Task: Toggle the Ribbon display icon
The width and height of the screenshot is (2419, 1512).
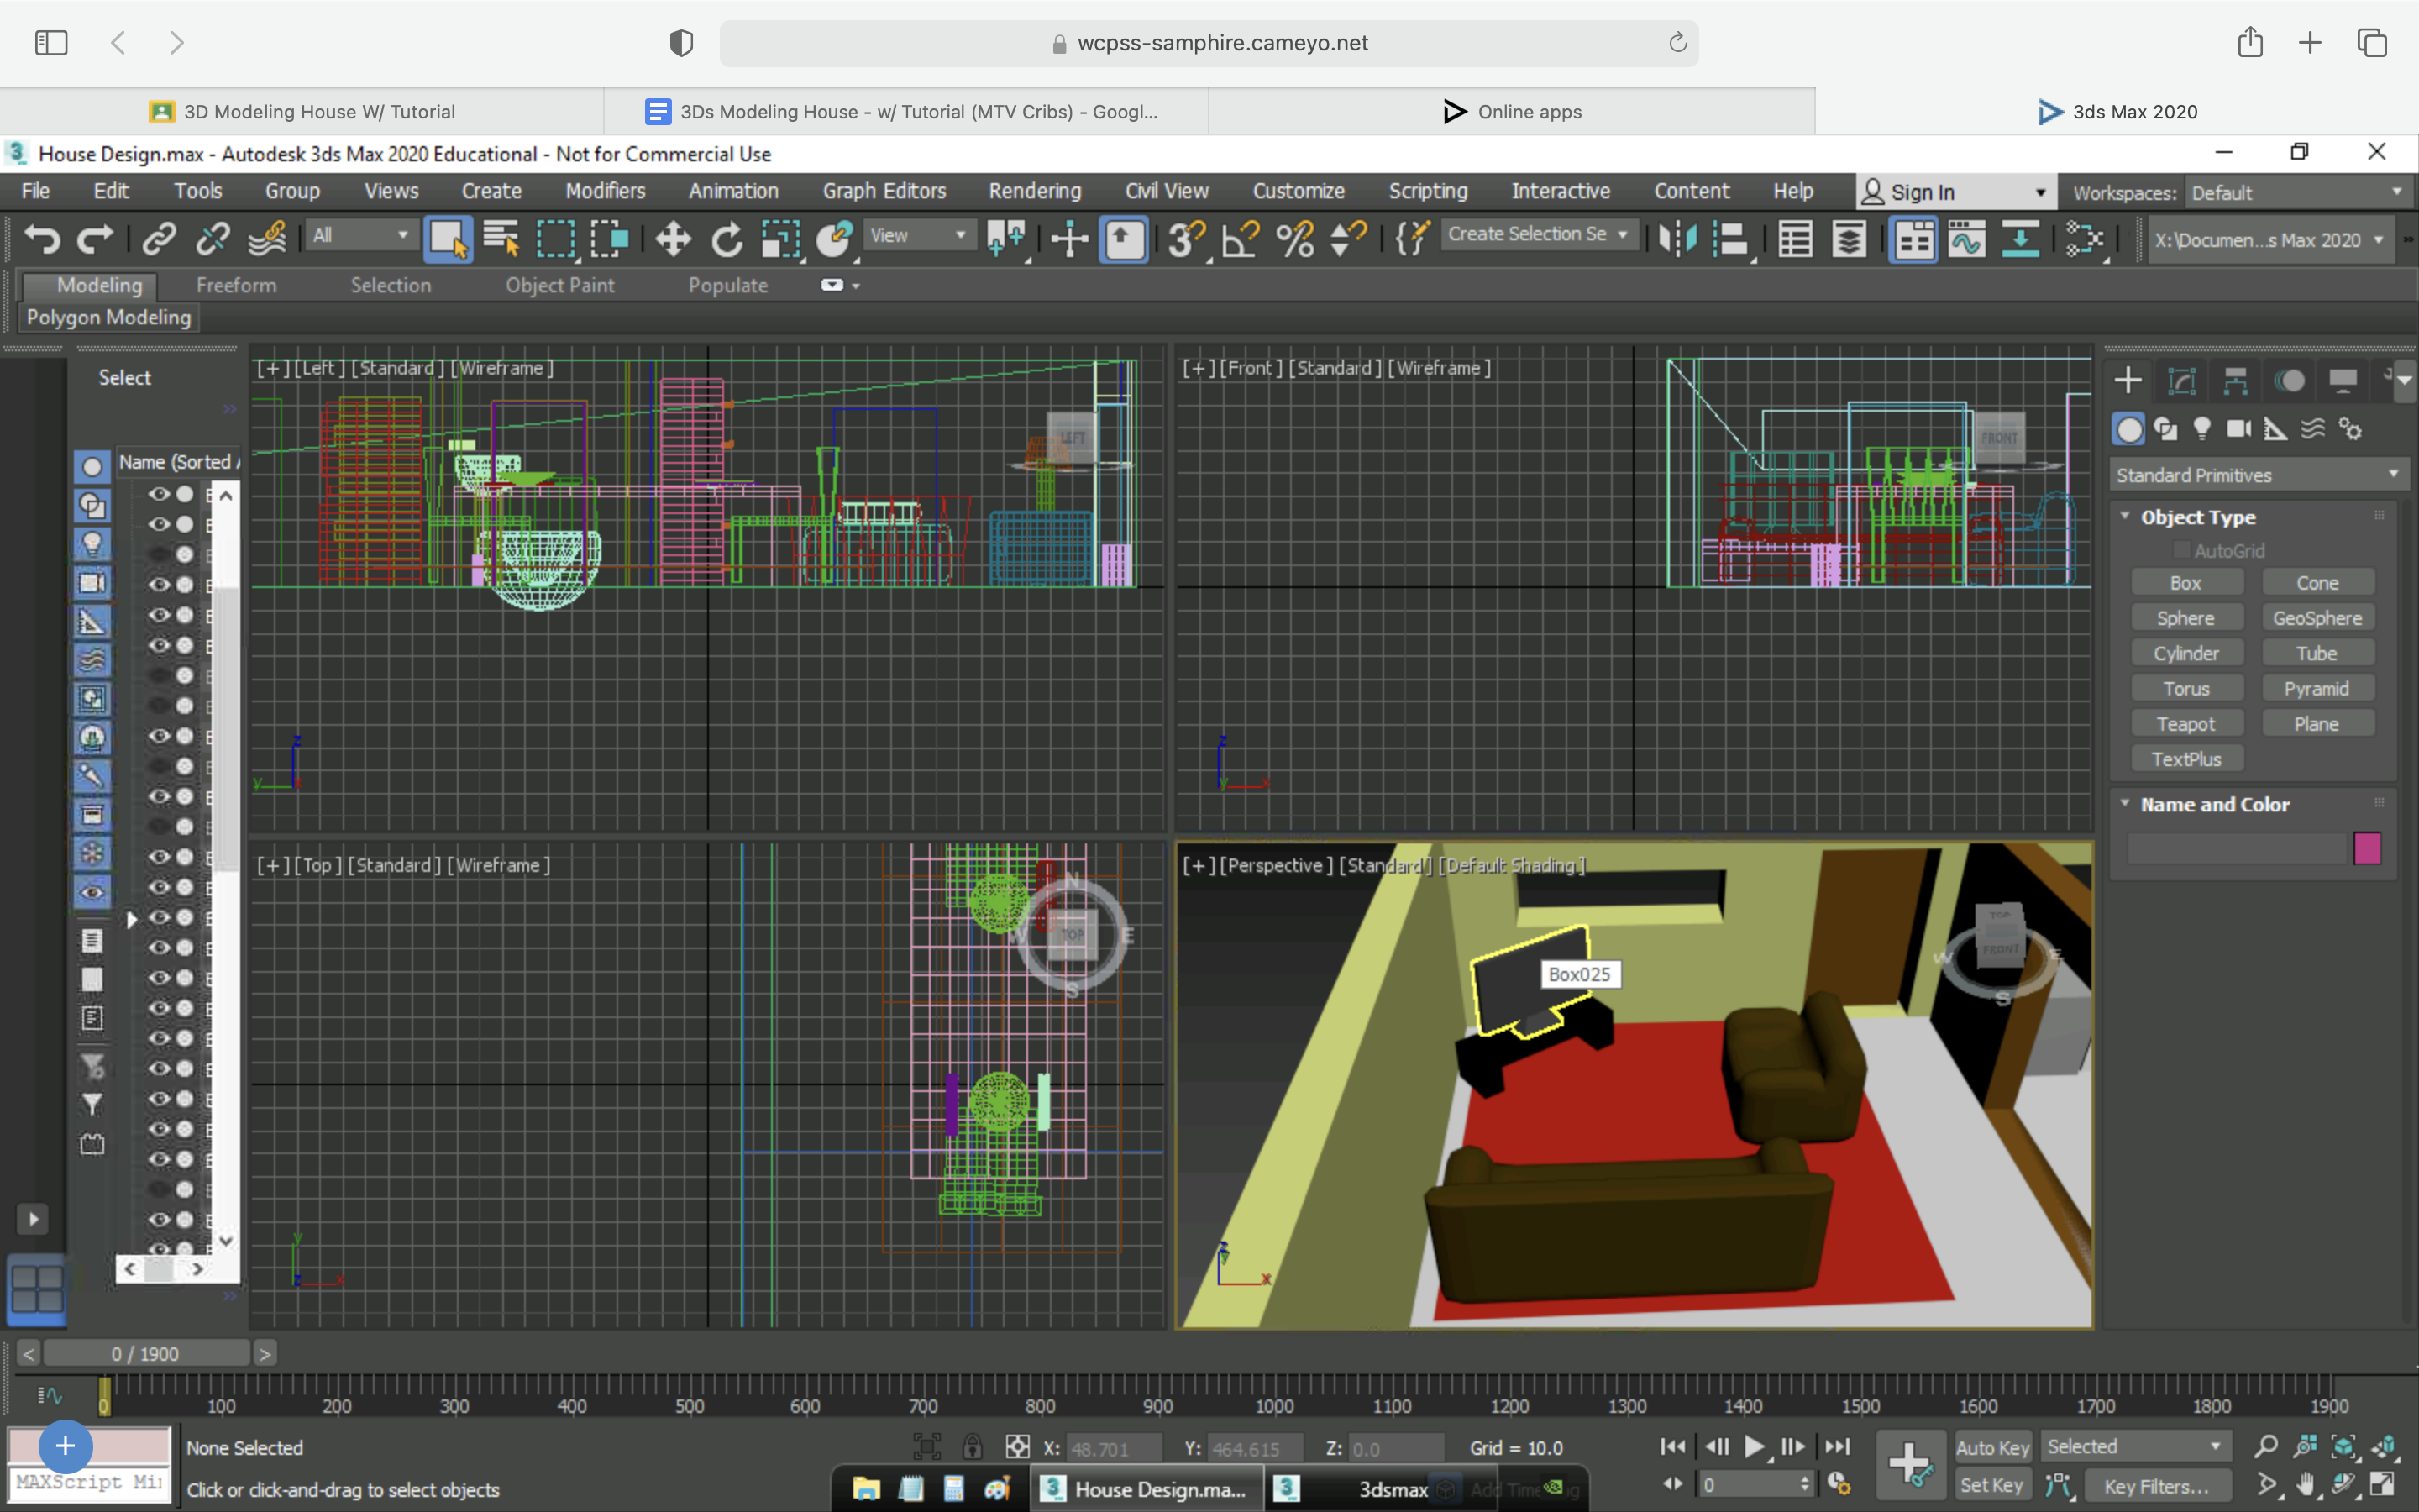Action: pyautogui.click(x=1913, y=239)
